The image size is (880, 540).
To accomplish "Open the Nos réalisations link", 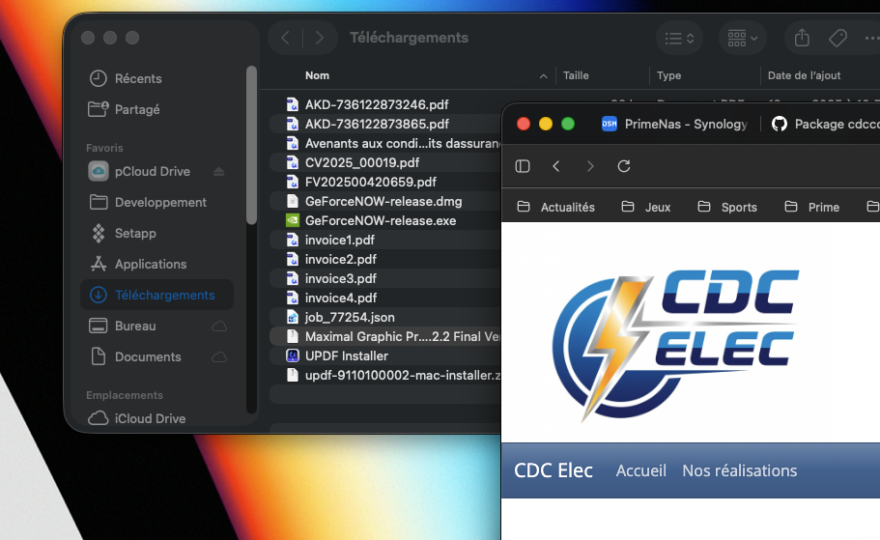I will 739,470.
